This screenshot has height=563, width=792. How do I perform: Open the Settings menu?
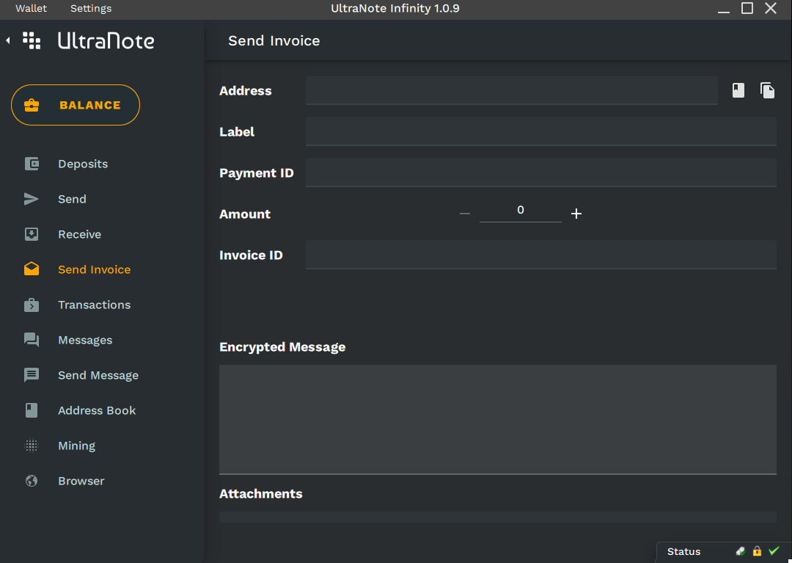(91, 9)
